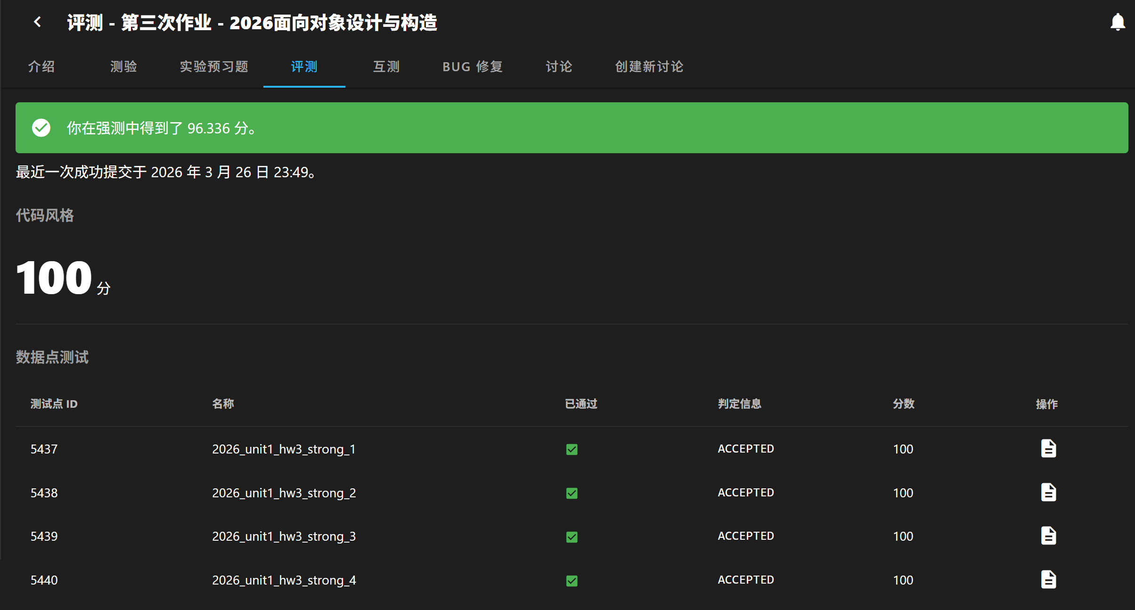Open details file icon for test 5440
Viewport: 1135px width, 610px height.
1048,579
